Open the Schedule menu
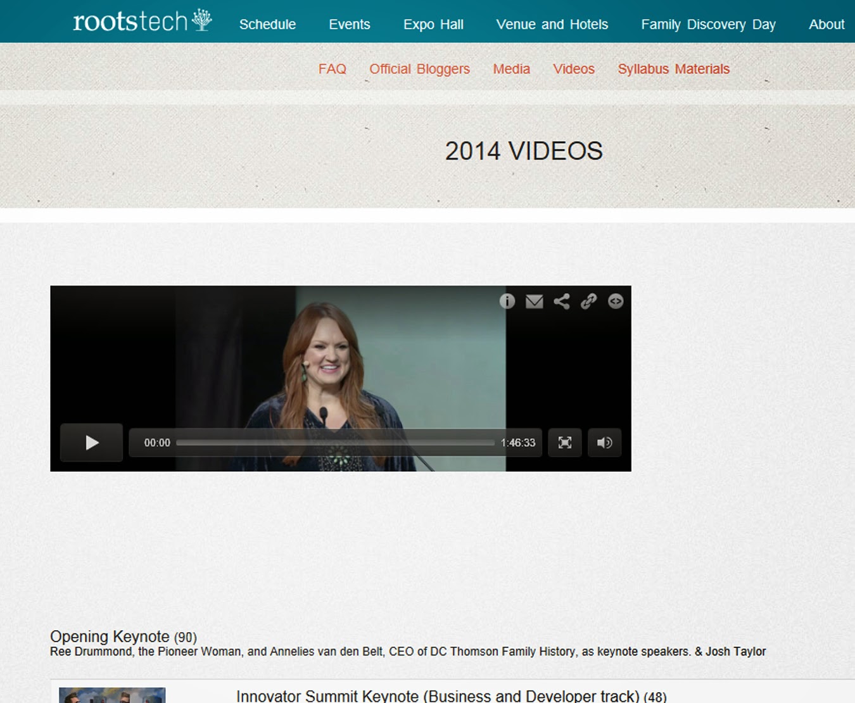 pos(267,24)
